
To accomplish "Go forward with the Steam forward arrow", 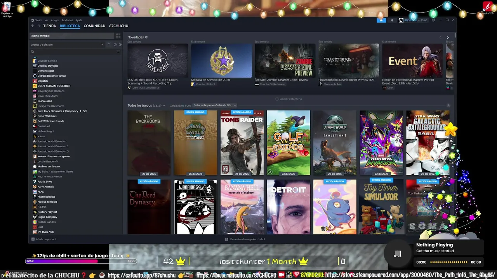I will click(38, 26).
